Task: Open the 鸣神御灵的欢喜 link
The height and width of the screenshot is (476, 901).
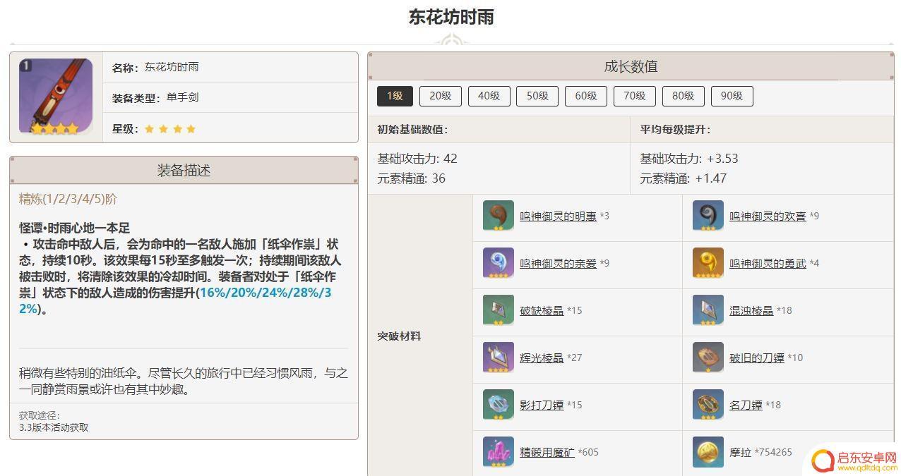Action: (768, 216)
